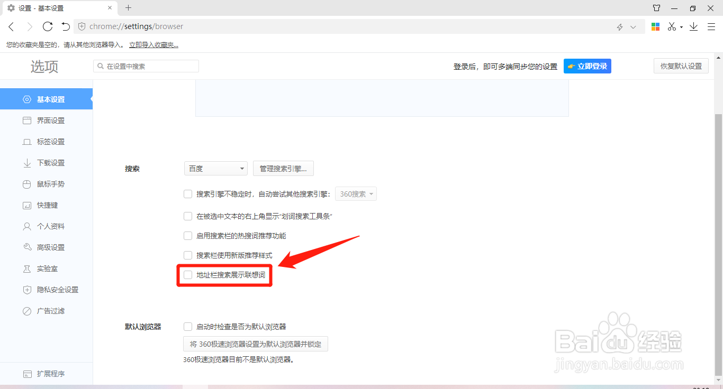Reload the page with refresh icon
Screen dimensions: 723x389
click(48, 26)
